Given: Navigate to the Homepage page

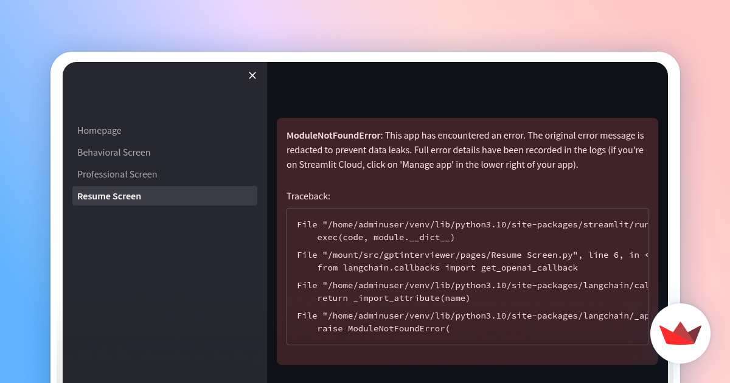Looking at the screenshot, I should (x=99, y=130).
